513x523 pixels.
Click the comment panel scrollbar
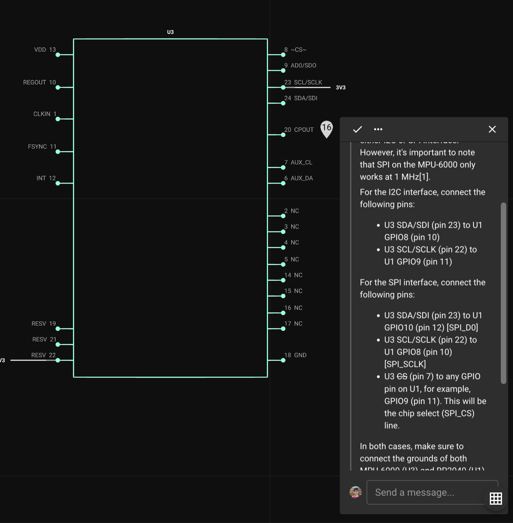[x=504, y=293]
